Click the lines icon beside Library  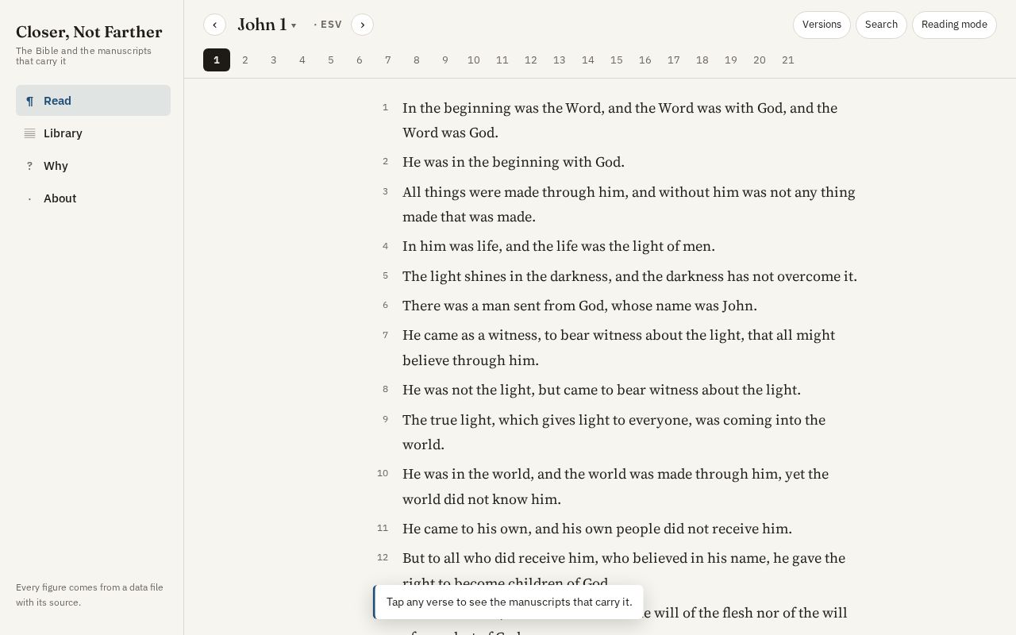pos(29,133)
